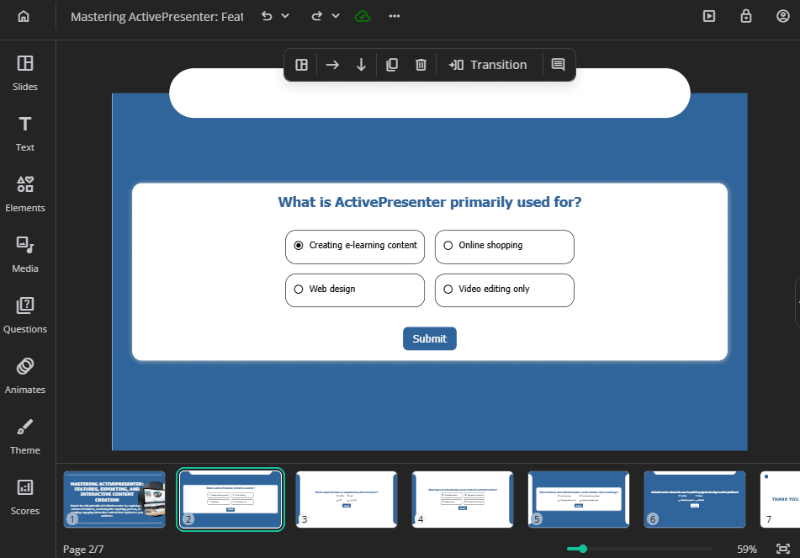Fit slide to screen icon
Viewport: 800px width, 558px height.
[x=782, y=549]
